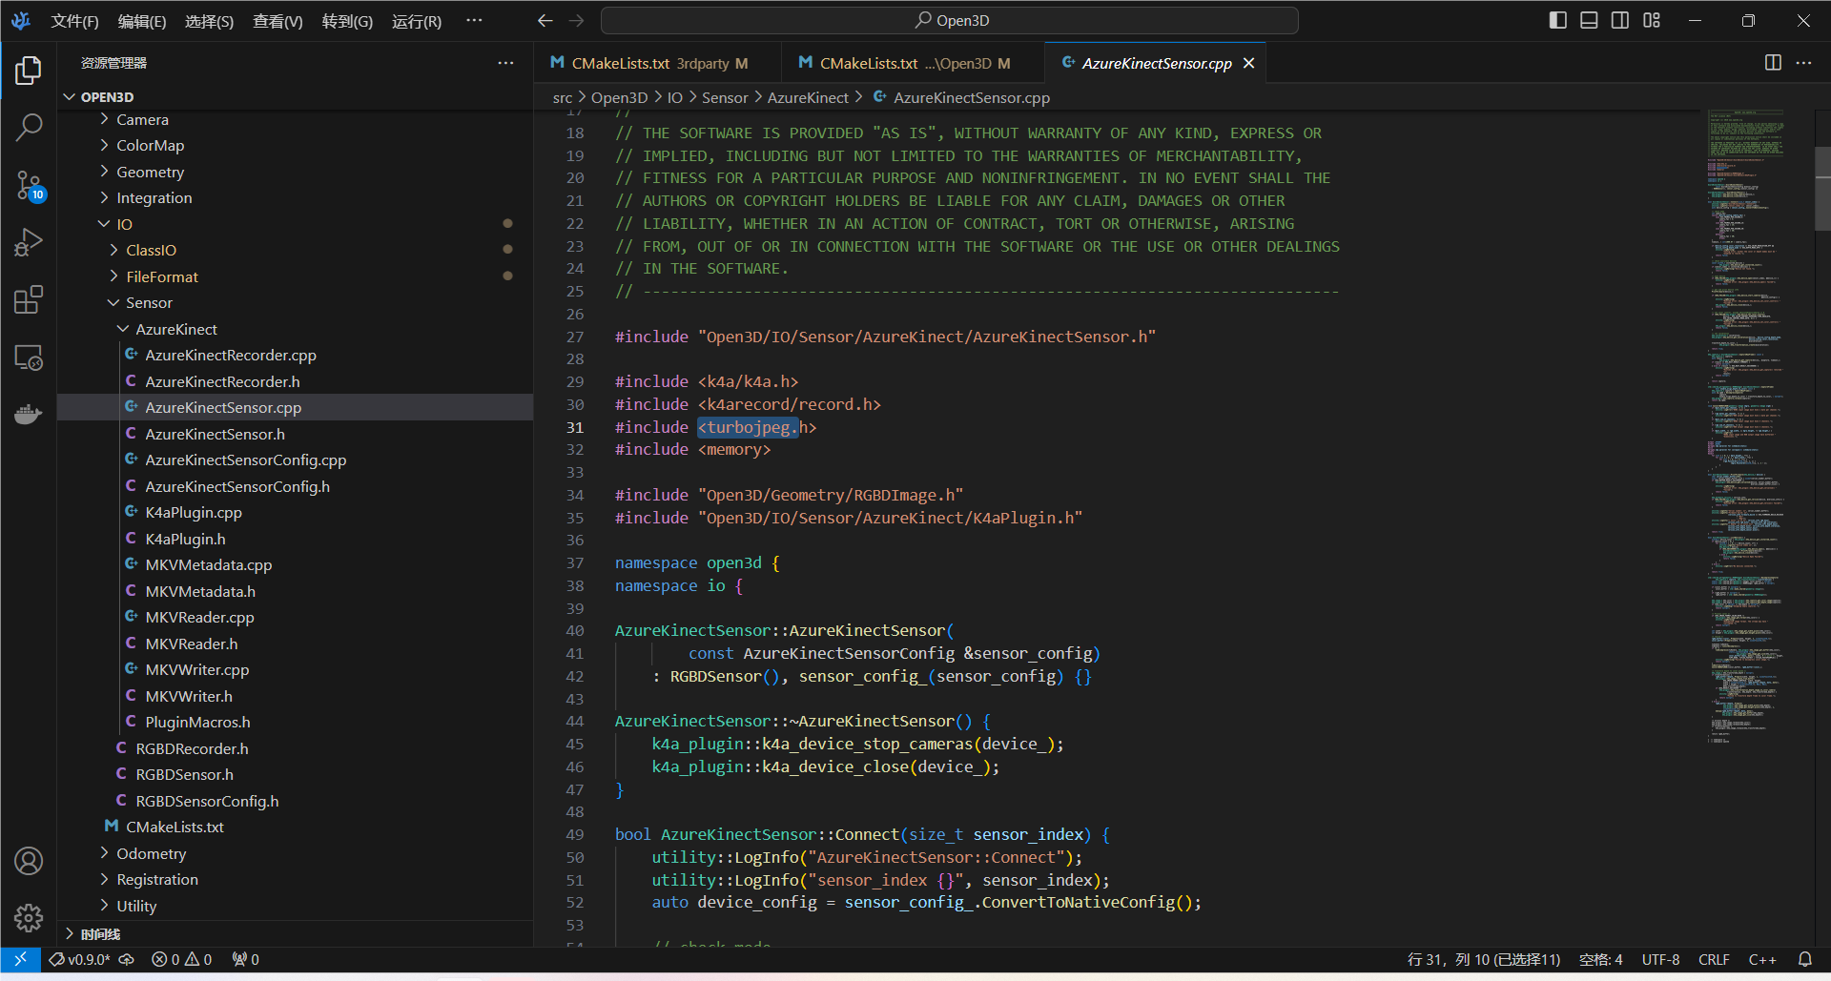Open the Docker view in activity bar
The width and height of the screenshot is (1831, 981).
[x=29, y=415]
